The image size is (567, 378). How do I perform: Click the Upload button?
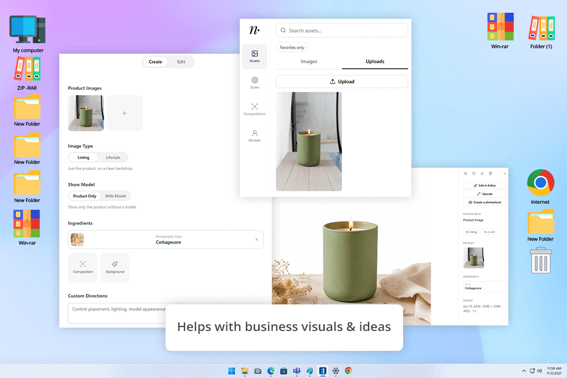pos(342,81)
